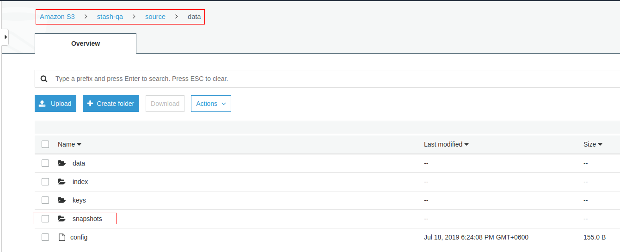Sort by Size column
This screenshot has width=620, height=252.
[592, 144]
